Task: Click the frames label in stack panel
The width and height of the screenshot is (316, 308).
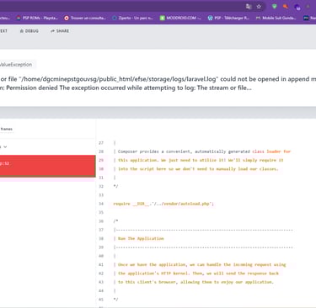Action: [x=7, y=129]
